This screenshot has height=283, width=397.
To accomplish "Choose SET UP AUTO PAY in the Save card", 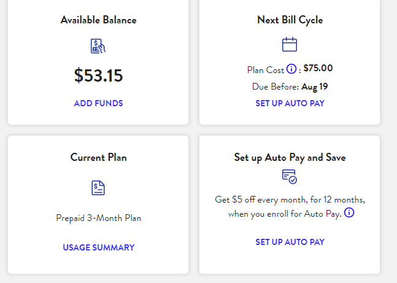I will click(290, 242).
